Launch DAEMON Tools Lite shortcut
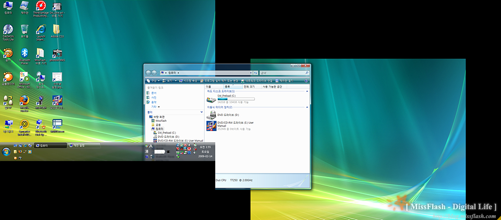Viewport: 501px width, 220px height. pyautogui.click(x=8, y=33)
